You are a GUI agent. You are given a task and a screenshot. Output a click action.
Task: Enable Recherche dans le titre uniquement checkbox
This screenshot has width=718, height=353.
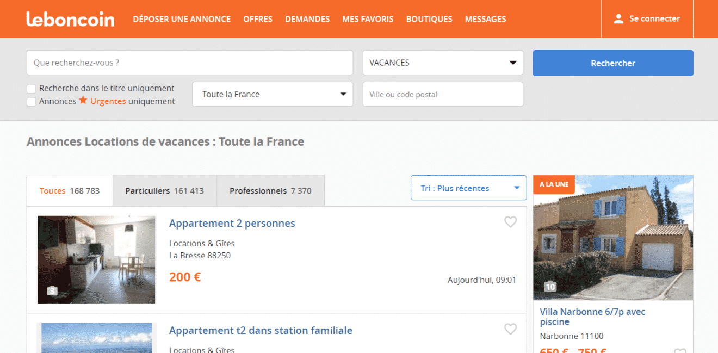(32, 89)
